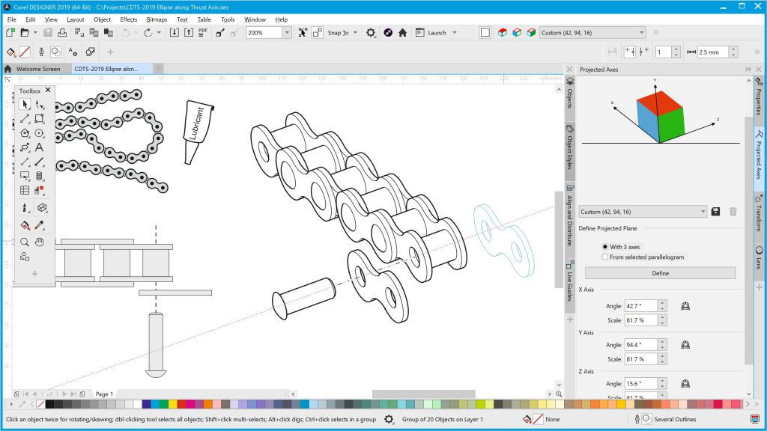Switch to the Welcome Screen tab

pyautogui.click(x=38, y=69)
